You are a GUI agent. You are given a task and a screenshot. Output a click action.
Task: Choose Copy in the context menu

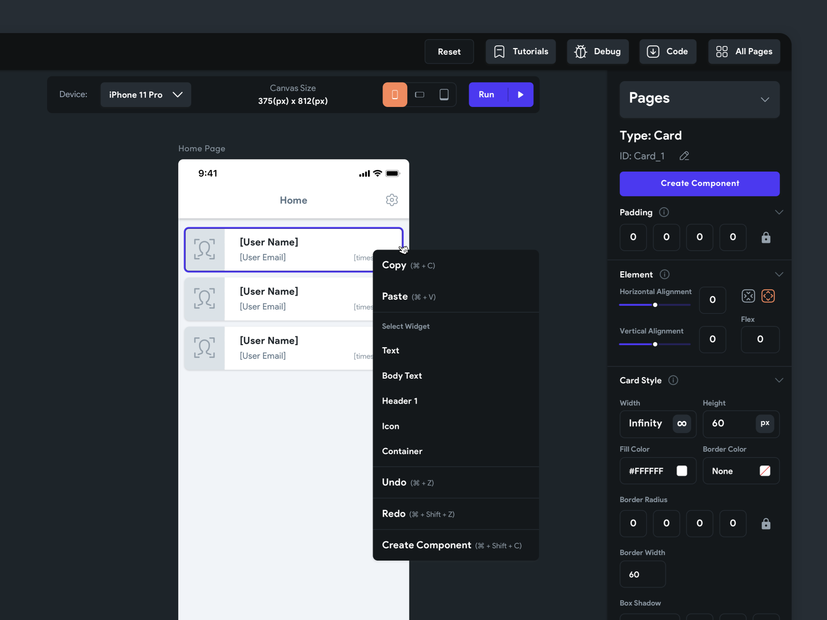tap(394, 265)
